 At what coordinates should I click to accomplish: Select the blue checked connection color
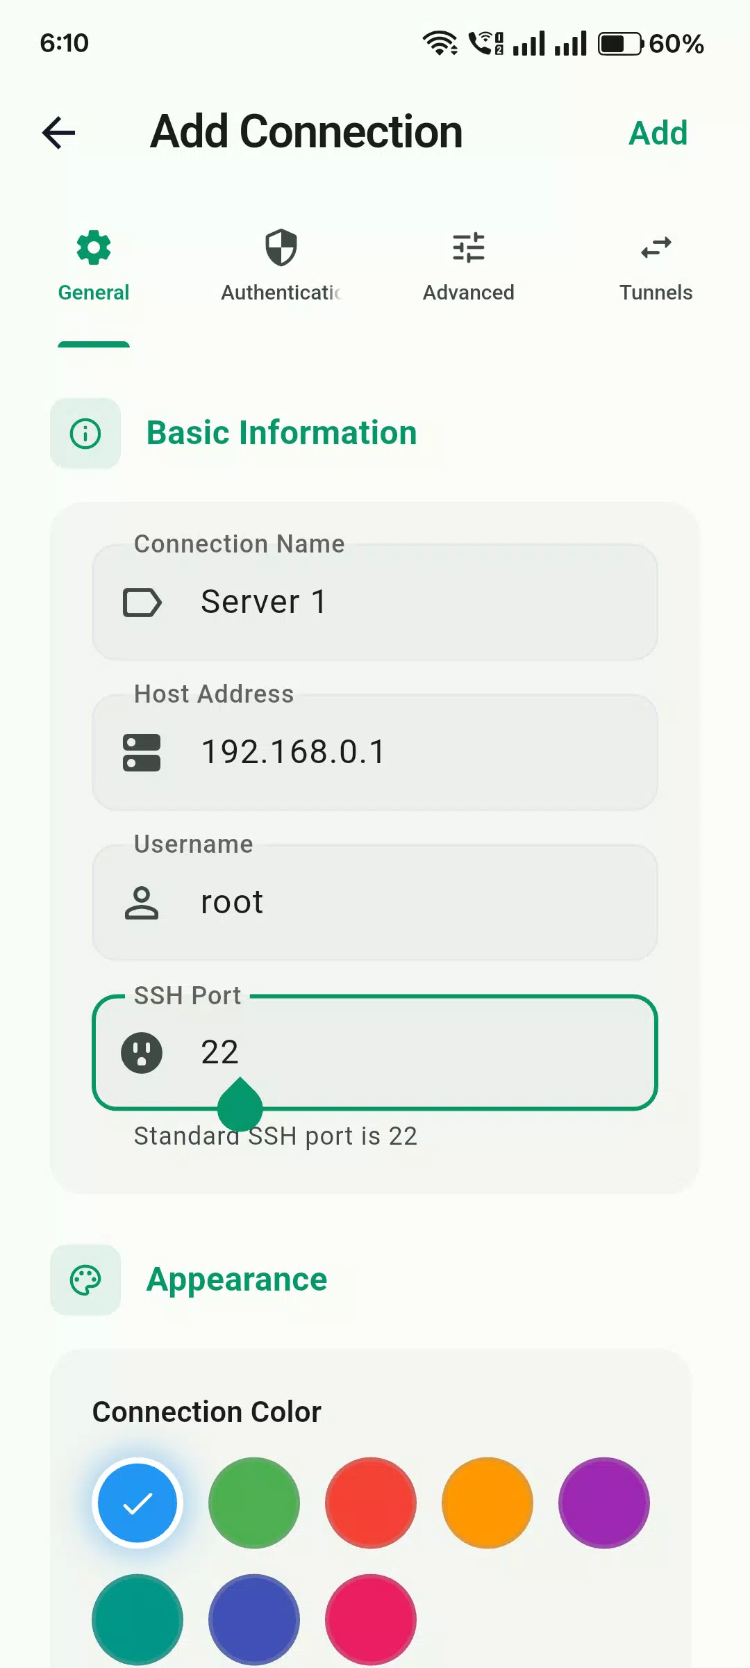(137, 1503)
